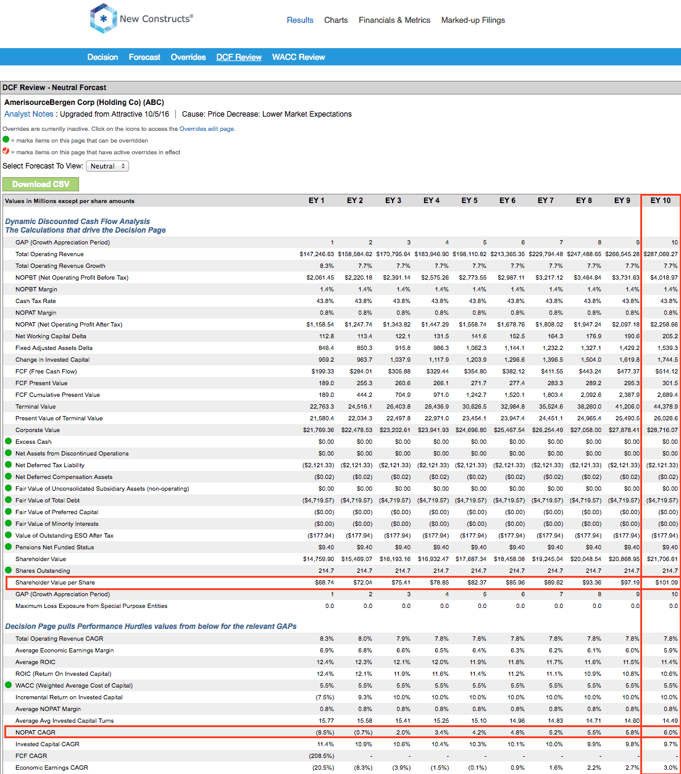This screenshot has height=774, width=681.
Task: Click the Terminal Value row label
Action: (x=35, y=407)
